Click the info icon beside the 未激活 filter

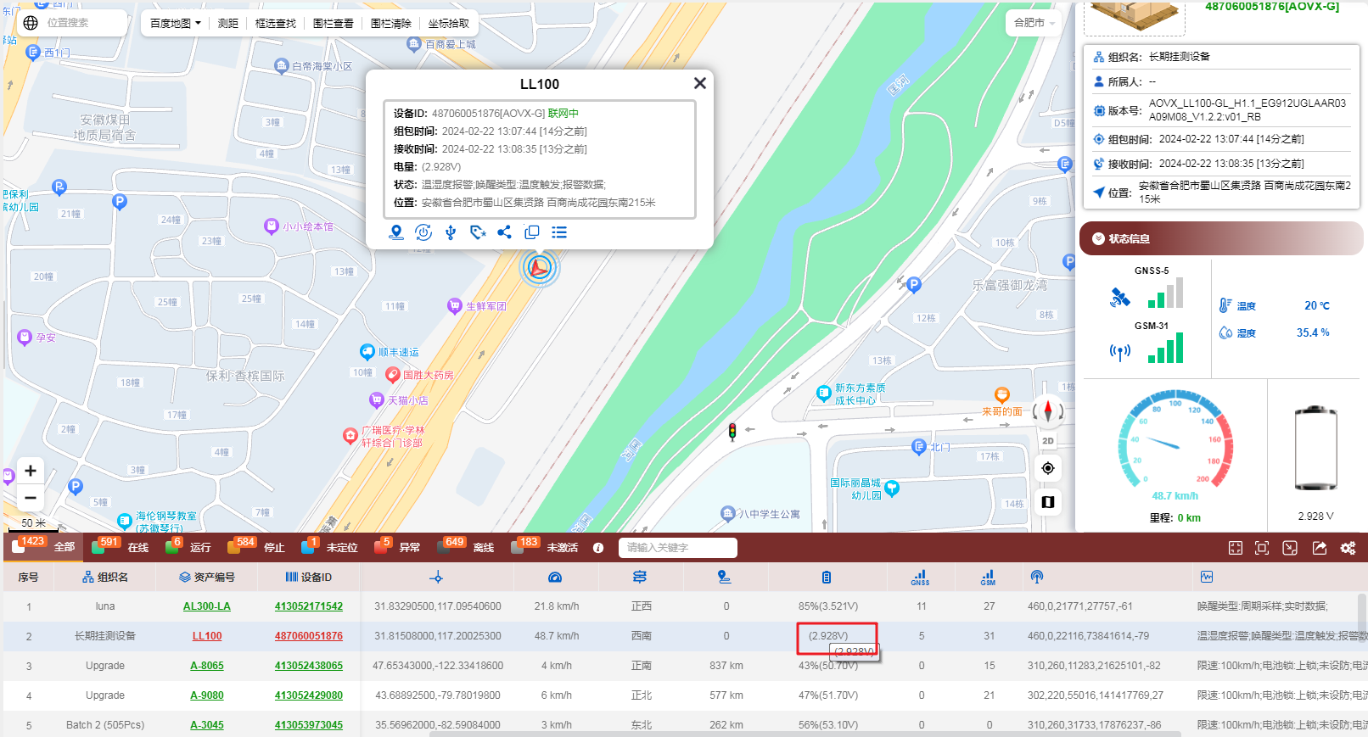pyautogui.click(x=598, y=548)
